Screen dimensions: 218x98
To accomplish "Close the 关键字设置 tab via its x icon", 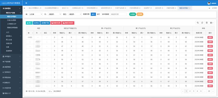I will coord(175,8).
